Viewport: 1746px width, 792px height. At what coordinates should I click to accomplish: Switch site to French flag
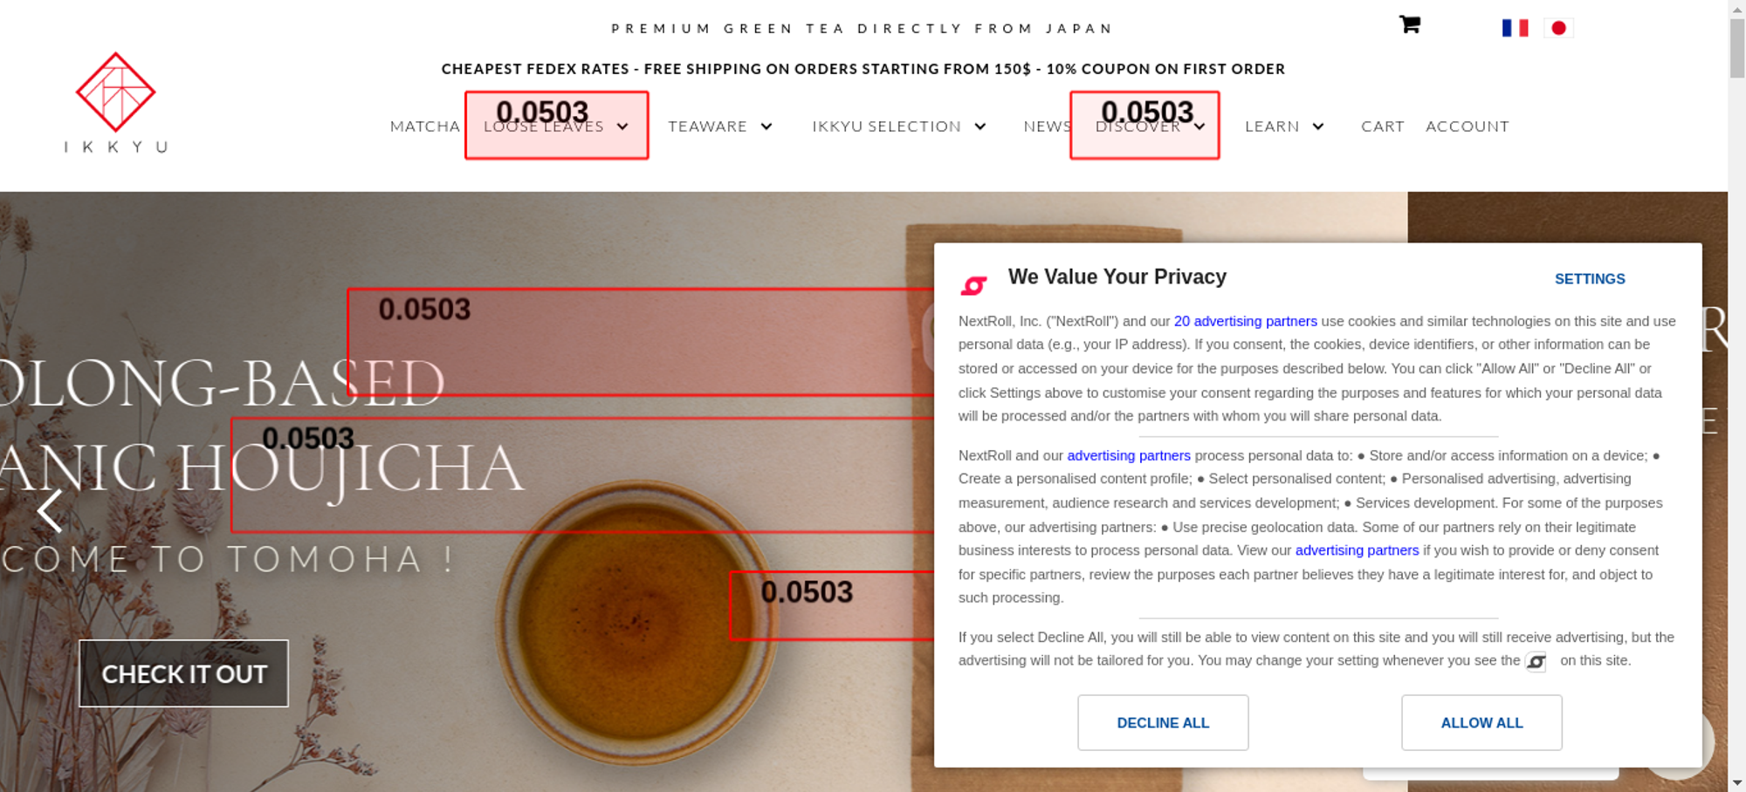(x=1515, y=28)
